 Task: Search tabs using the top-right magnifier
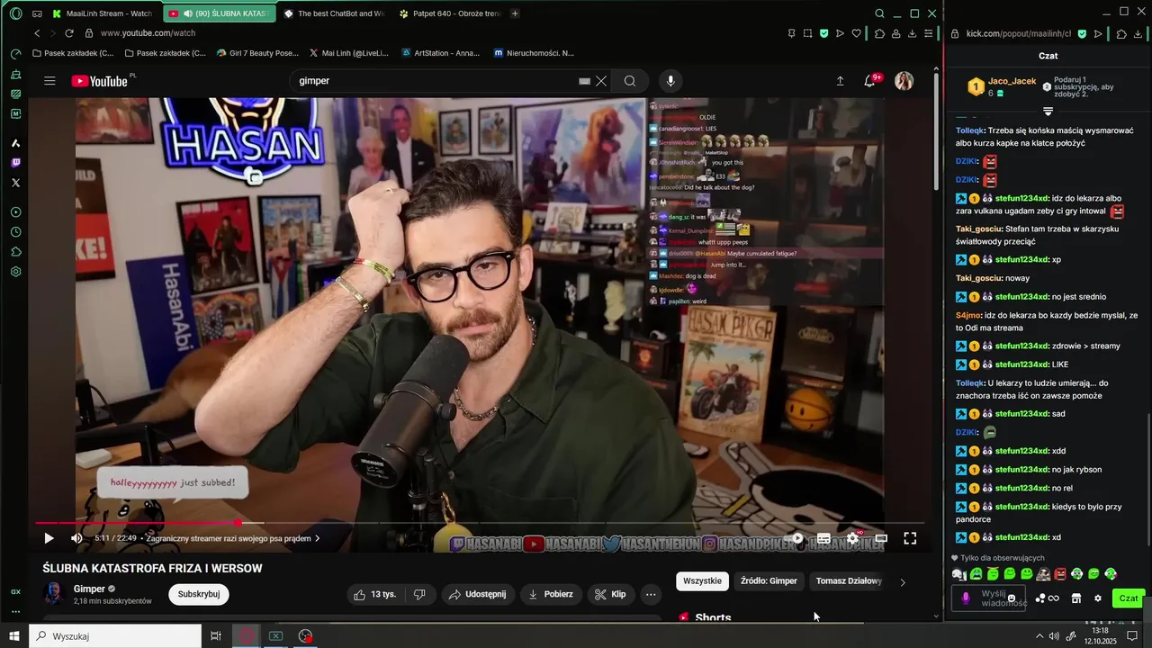pos(879,13)
